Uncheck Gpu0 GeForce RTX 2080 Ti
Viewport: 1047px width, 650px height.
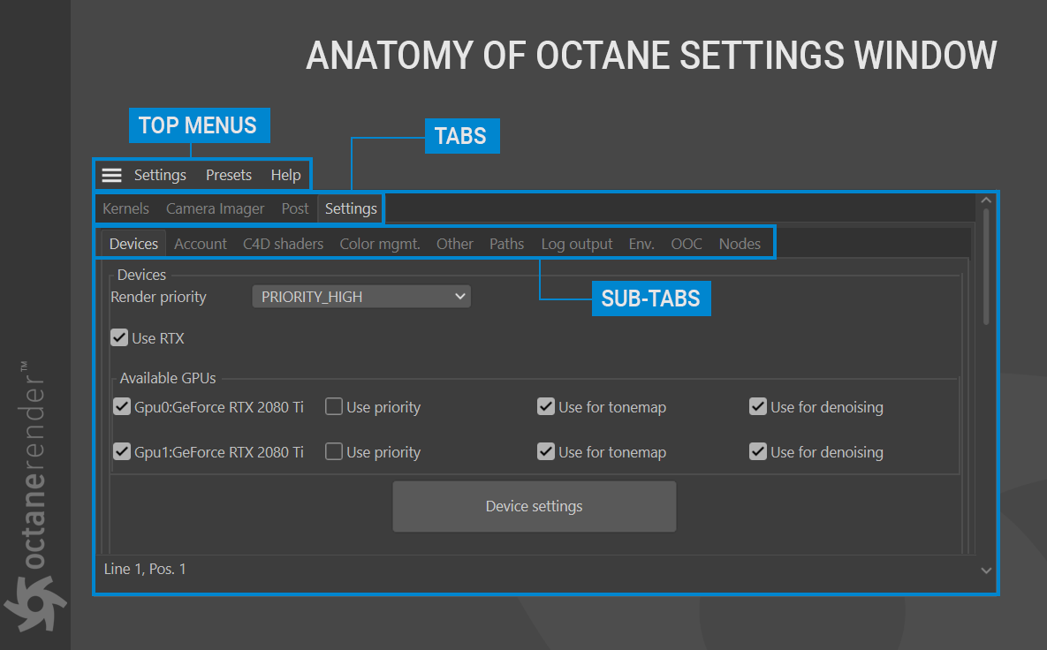click(122, 407)
